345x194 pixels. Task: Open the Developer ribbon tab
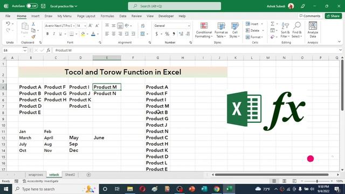click(x=166, y=16)
